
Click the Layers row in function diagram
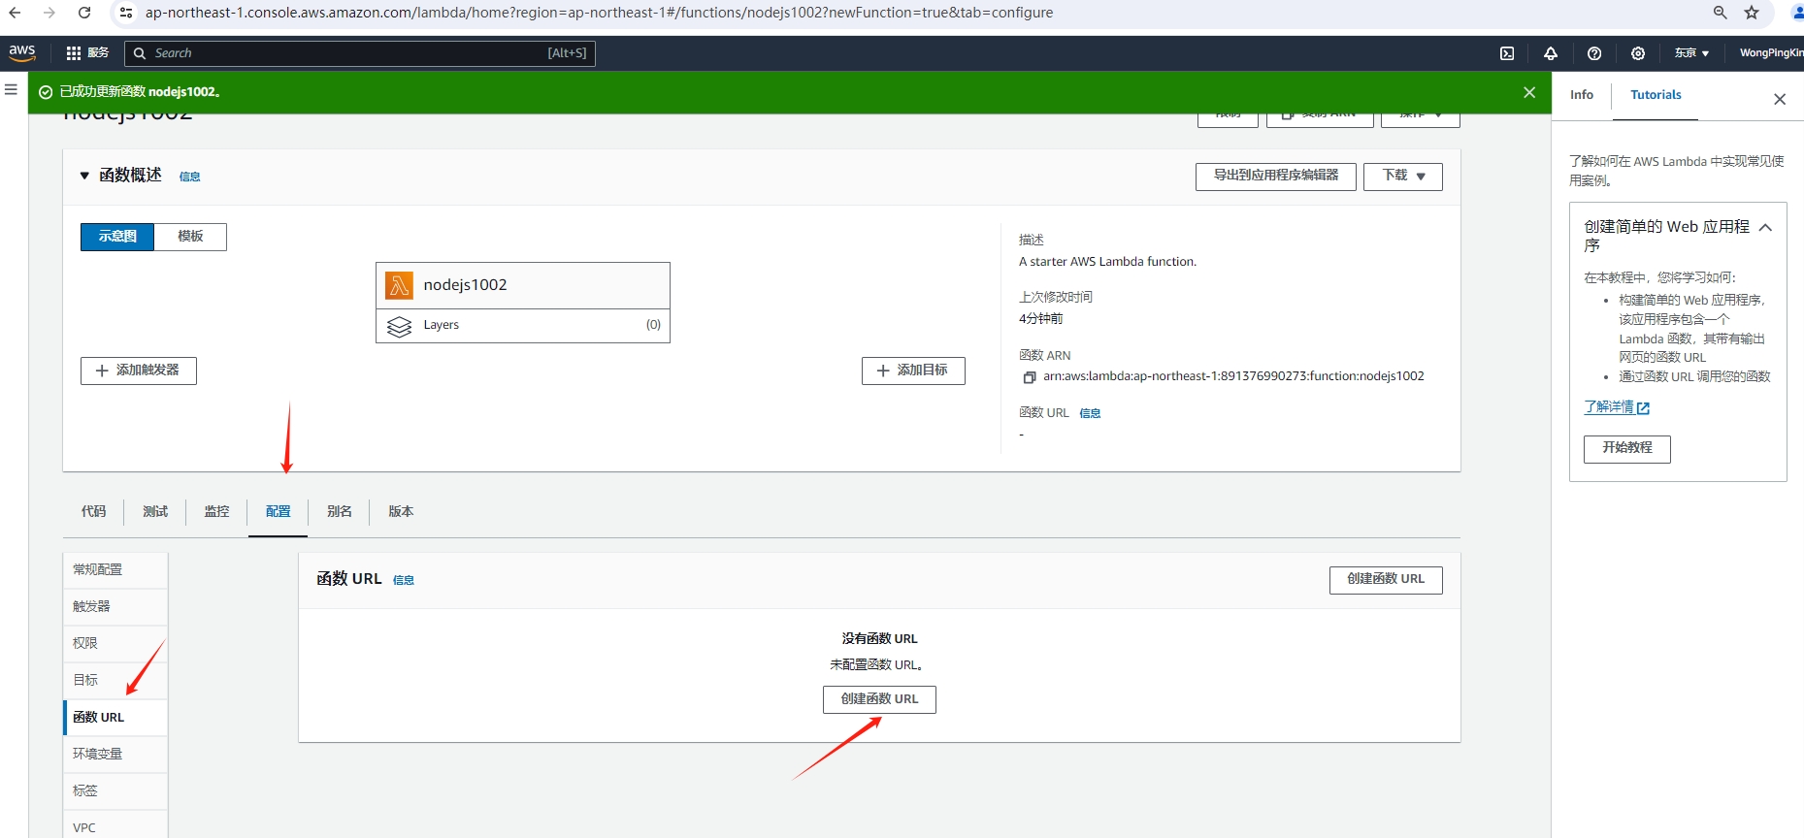coord(523,326)
